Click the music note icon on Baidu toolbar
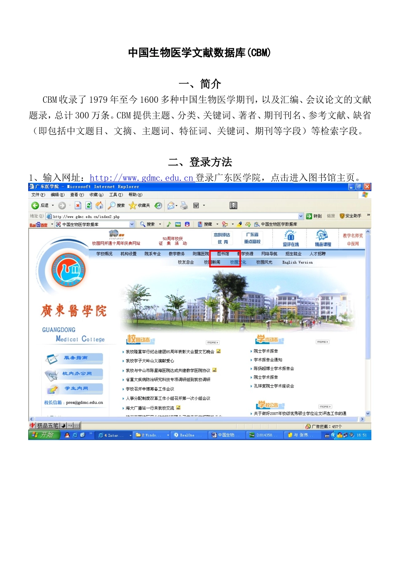 pos(169,224)
